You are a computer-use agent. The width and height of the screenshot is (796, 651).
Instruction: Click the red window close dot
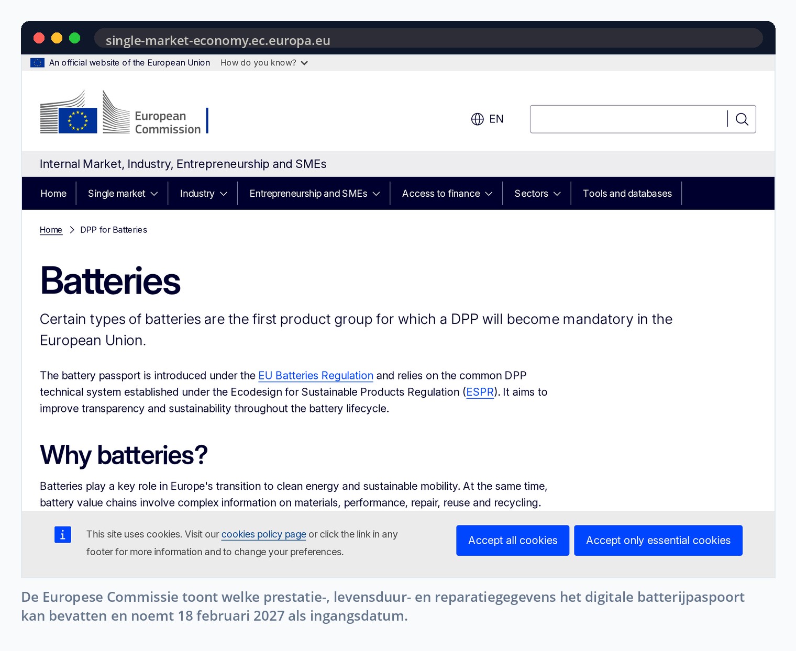coord(39,38)
